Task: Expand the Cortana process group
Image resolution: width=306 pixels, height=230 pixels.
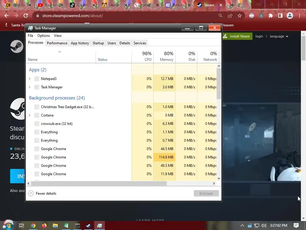Action: pos(30,115)
